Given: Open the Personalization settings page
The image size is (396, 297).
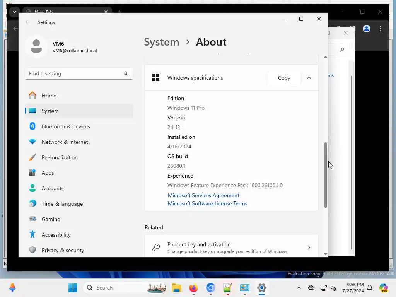Looking at the screenshot, I should [x=79, y=157].
